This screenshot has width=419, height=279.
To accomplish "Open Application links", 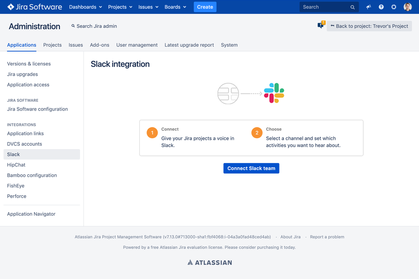I will [x=26, y=134].
